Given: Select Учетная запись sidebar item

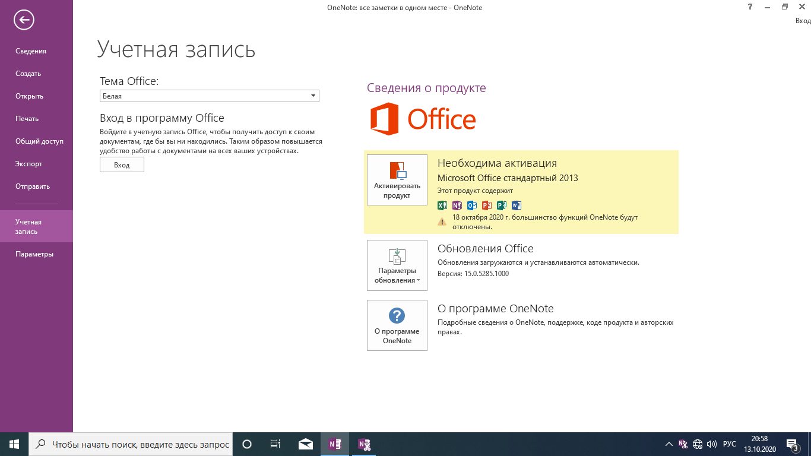Looking at the screenshot, I should click(36, 226).
